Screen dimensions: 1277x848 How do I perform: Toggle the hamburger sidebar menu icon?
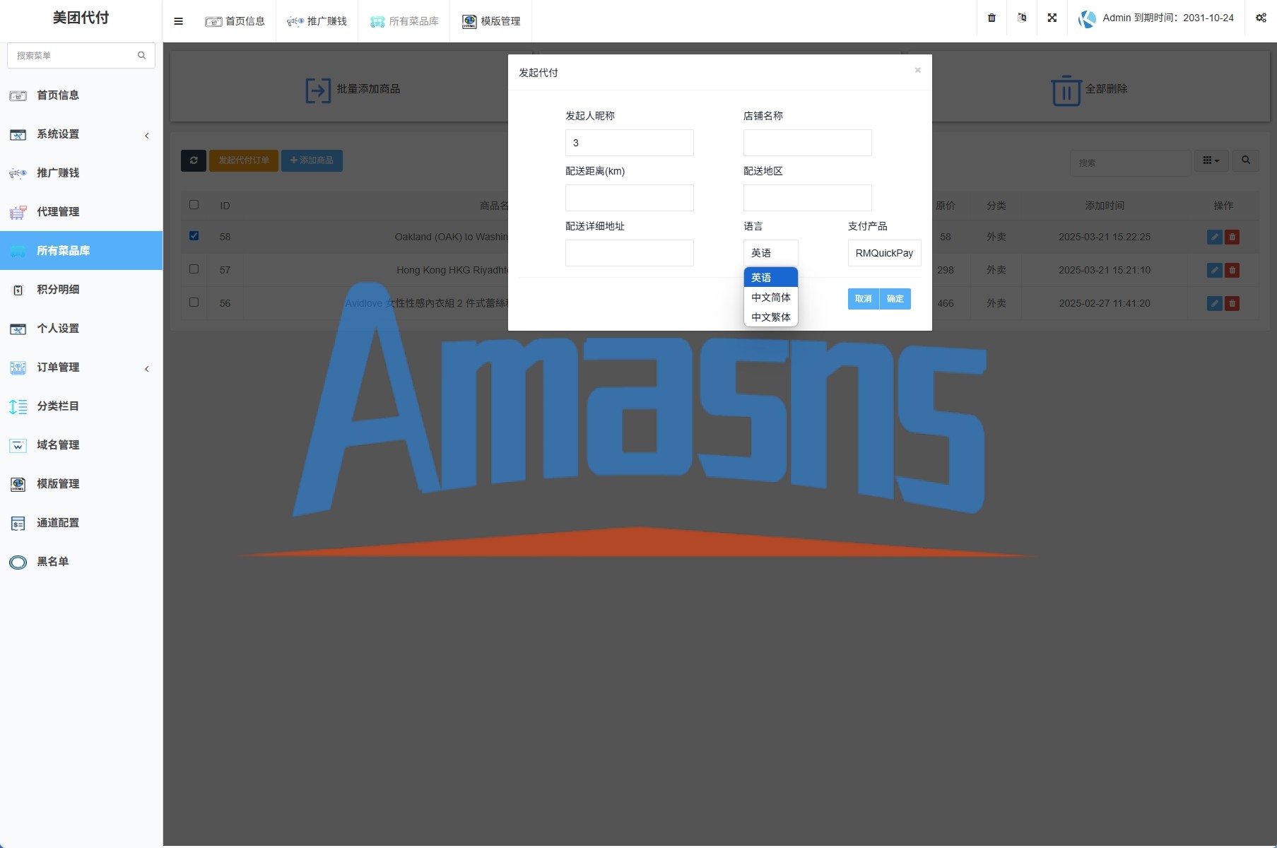(178, 21)
